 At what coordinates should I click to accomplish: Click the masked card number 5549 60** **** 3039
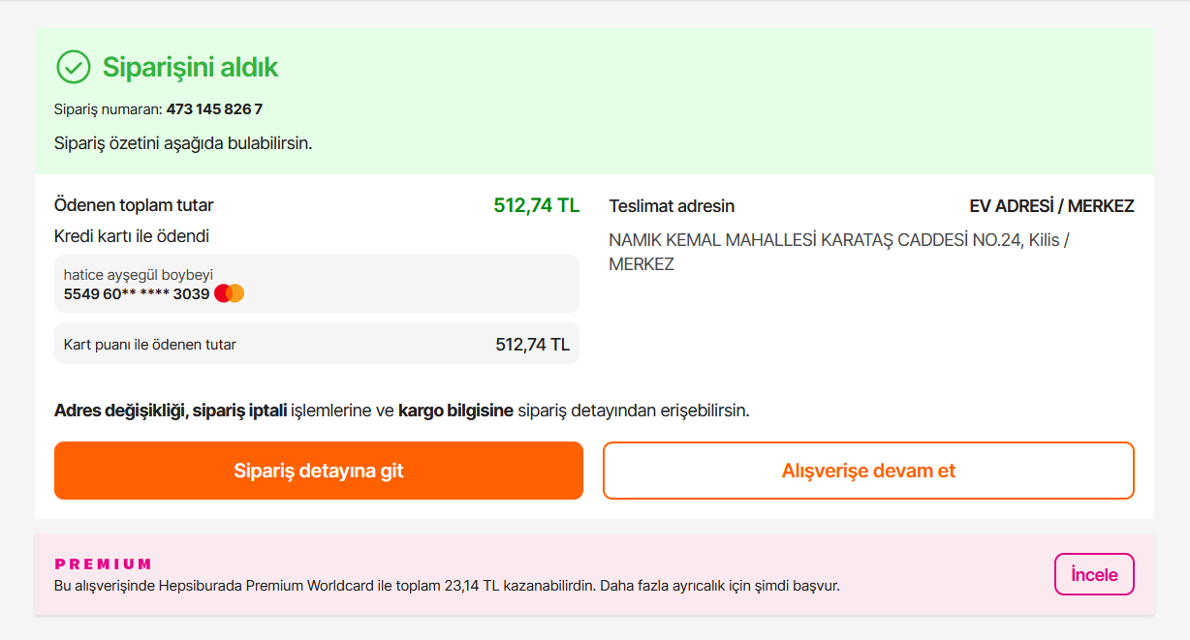point(137,293)
